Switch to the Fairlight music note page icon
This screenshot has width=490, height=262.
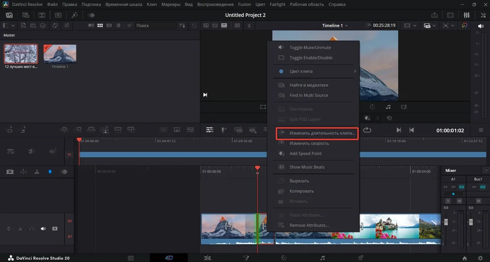(322, 258)
